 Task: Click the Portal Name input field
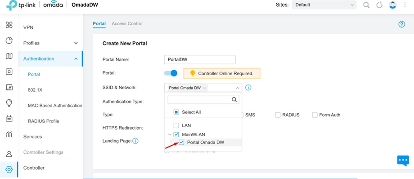(x=200, y=59)
